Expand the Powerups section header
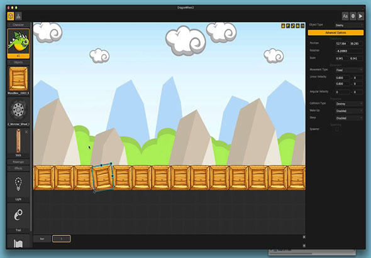The image size is (371, 258). point(18,162)
